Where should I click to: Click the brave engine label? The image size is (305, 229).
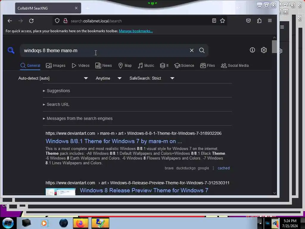(169, 168)
